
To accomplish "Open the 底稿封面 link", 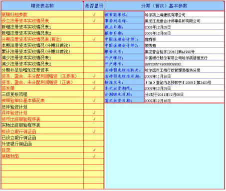I will [x=10, y=156].
